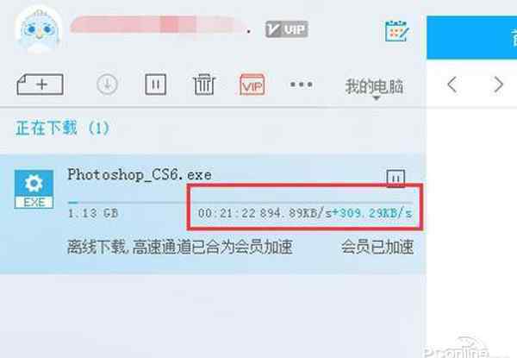
Task: Pause the Photoshop_CS6.exe download
Action: tap(396, 179)
